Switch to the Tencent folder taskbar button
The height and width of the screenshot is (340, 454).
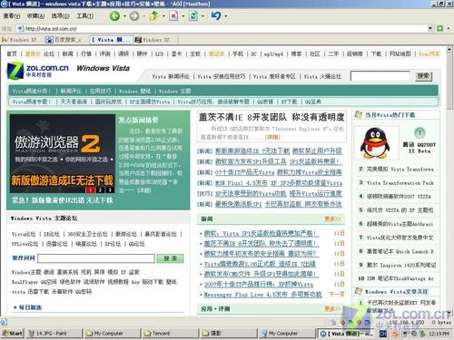tap(170, 333)
